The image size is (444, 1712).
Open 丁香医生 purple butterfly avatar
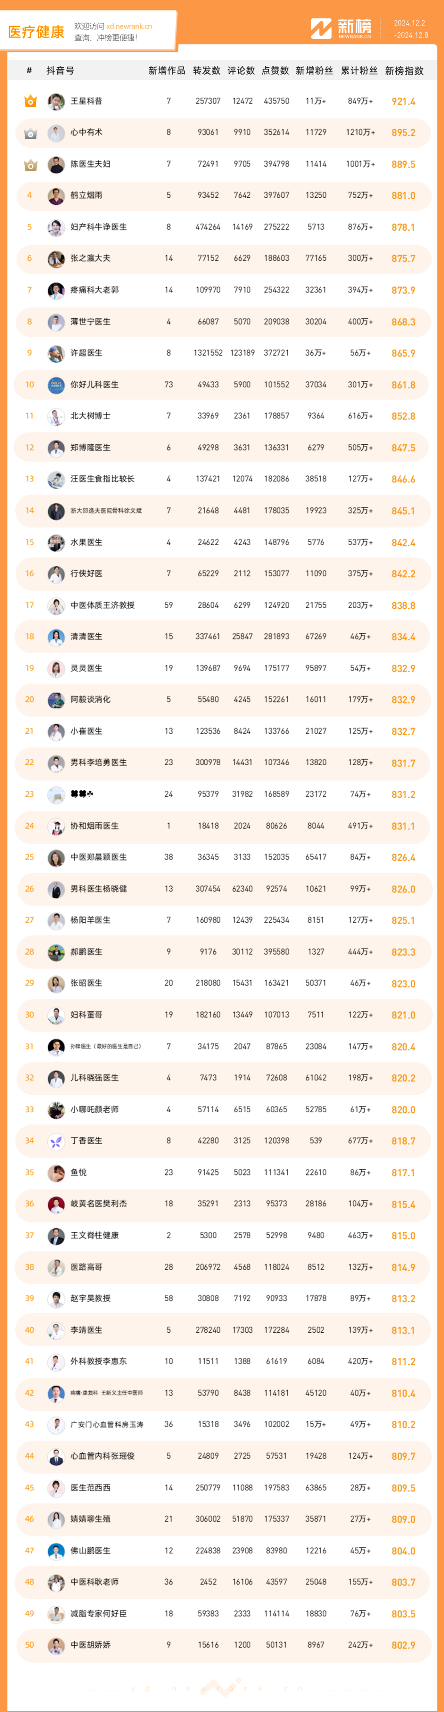56,1141
